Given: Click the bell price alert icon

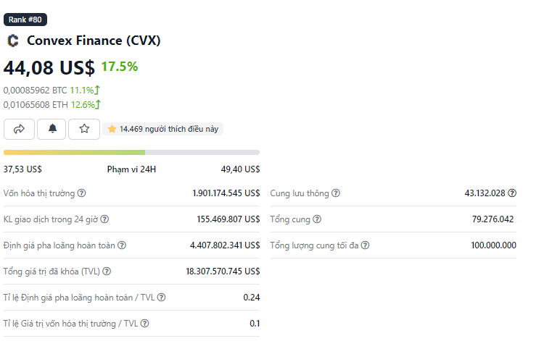Looking at the screenshot, I should point(51,129).
